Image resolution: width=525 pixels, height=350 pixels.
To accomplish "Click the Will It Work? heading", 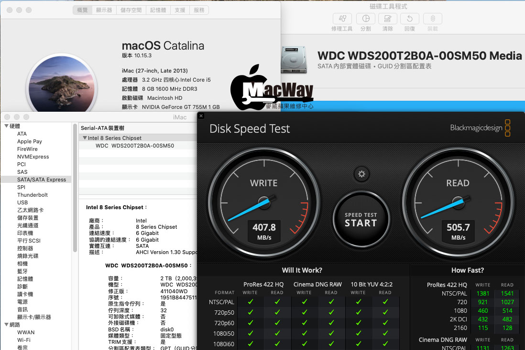I will pyautogui.click(x=302, y=270).
